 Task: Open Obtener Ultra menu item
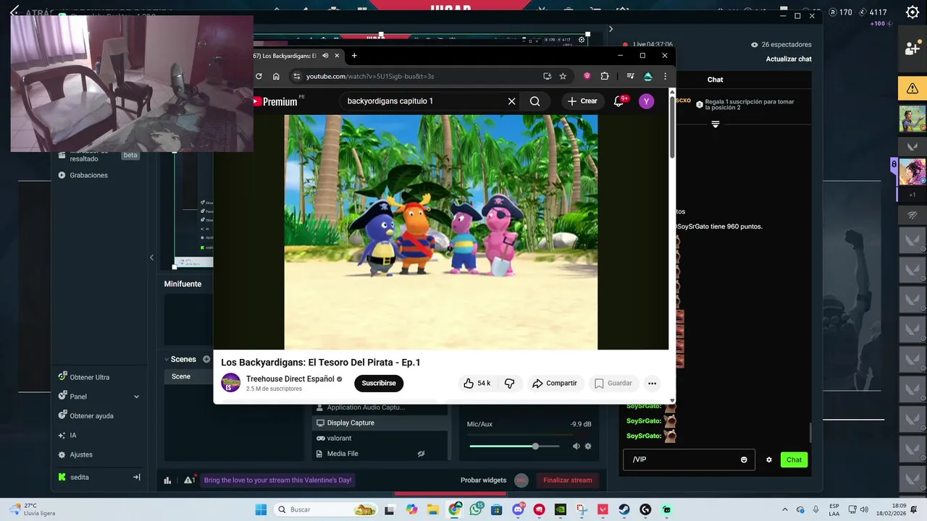coord(90,377)
